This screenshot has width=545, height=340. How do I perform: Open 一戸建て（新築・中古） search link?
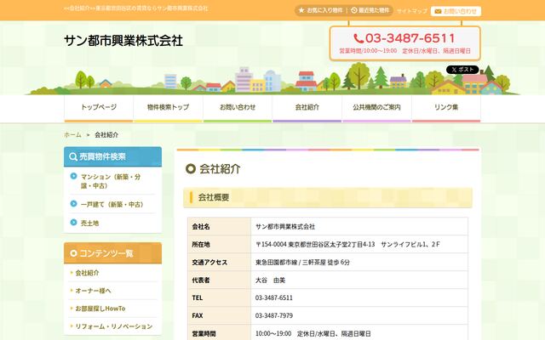coord(112,204)
